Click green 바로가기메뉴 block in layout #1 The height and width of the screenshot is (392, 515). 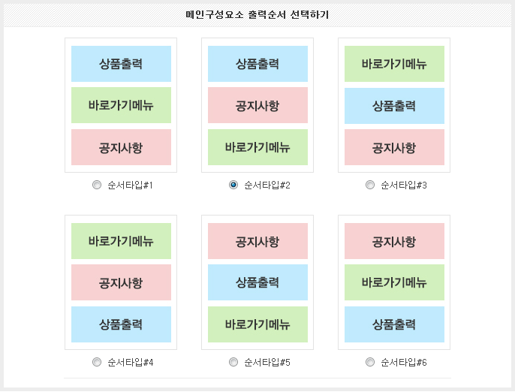pyautogui.click(x=121, y=105)
